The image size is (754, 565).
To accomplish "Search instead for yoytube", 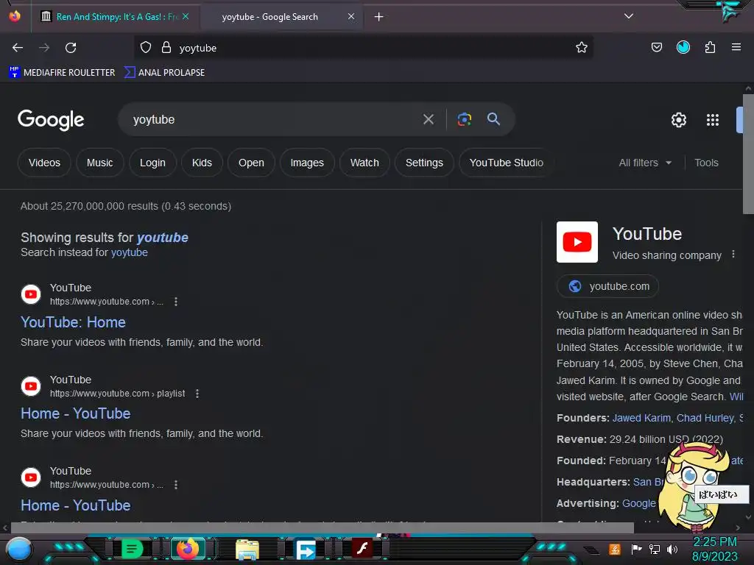I will [130, 252].
